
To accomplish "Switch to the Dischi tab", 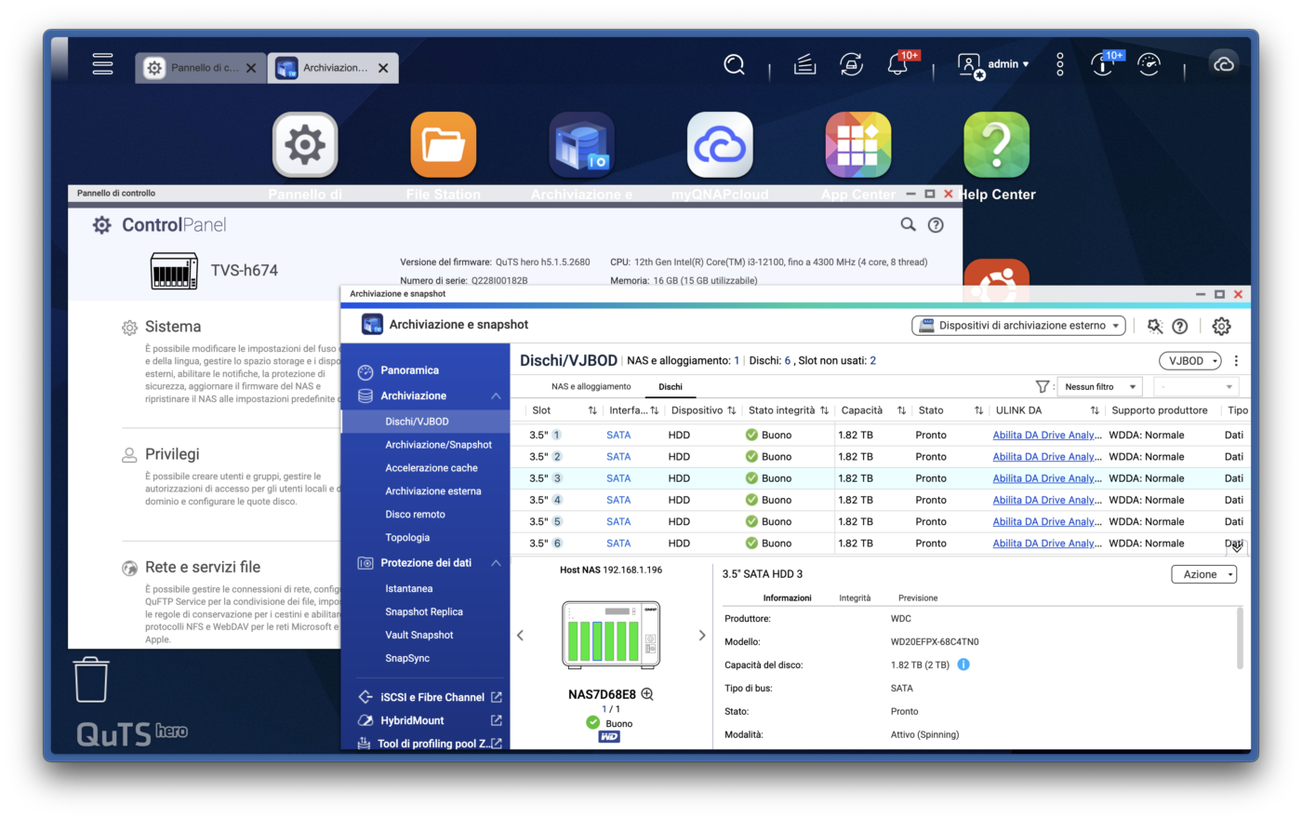I will pos(671,386).
